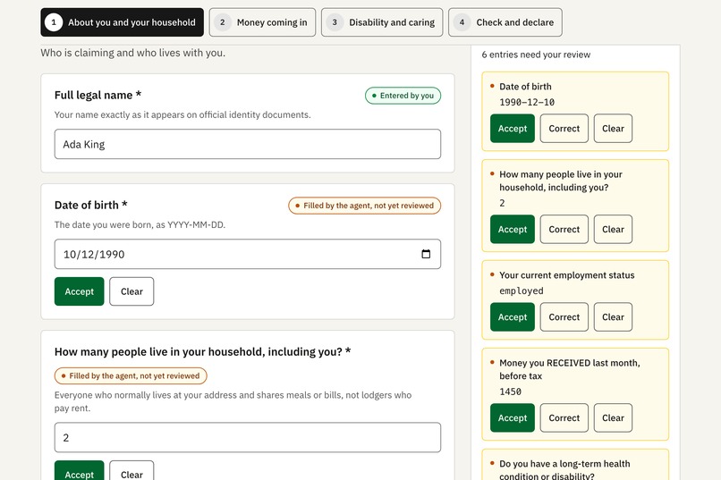Image resolution: width=721 pixels, height=480 pixels.
Task: Click 'Money you RECEIVED last month' label
Action: [570, 369]
